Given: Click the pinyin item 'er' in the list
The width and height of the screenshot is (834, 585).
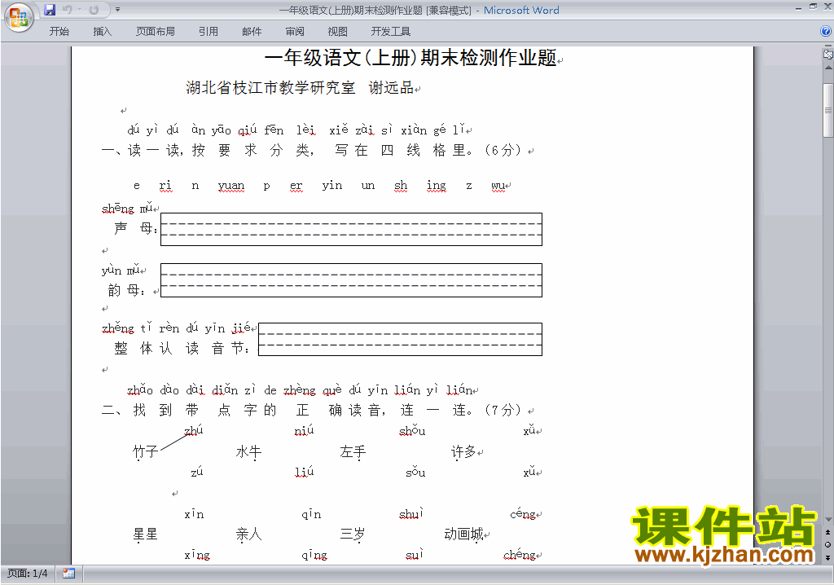Looking at the screenshot, I should click(x=296, y=186).
